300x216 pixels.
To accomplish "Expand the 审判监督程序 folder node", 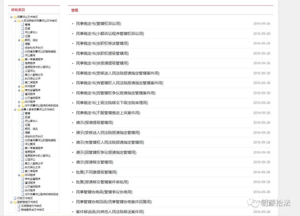I will point(19,90).
